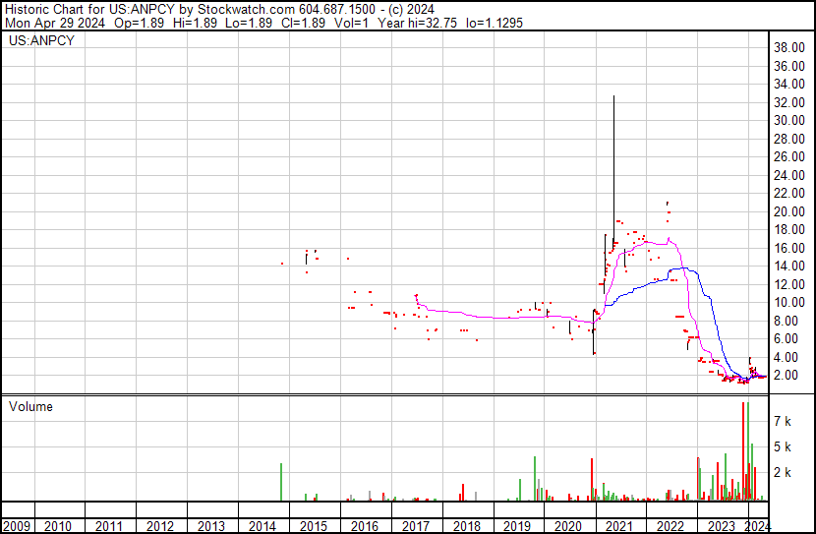Image resolution: width=816 pixels, height=534 pixels.
Task: Click the 24.00 price axis label
Action: point(789,175)
